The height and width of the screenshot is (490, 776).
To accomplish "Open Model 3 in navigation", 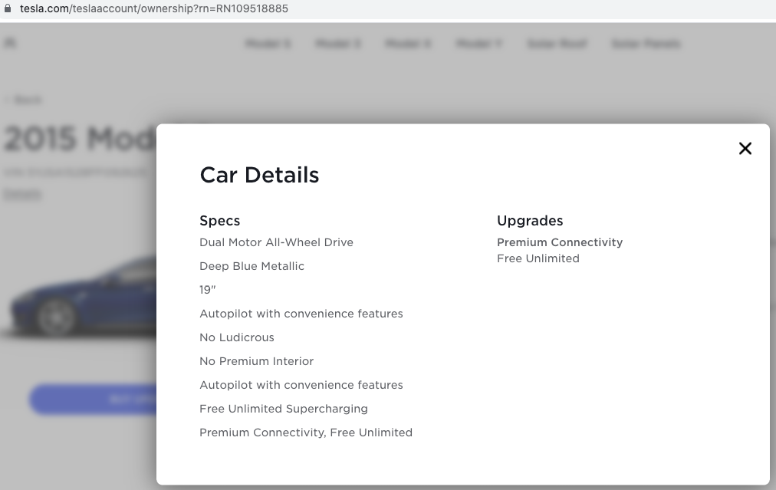I will point(337,44).
